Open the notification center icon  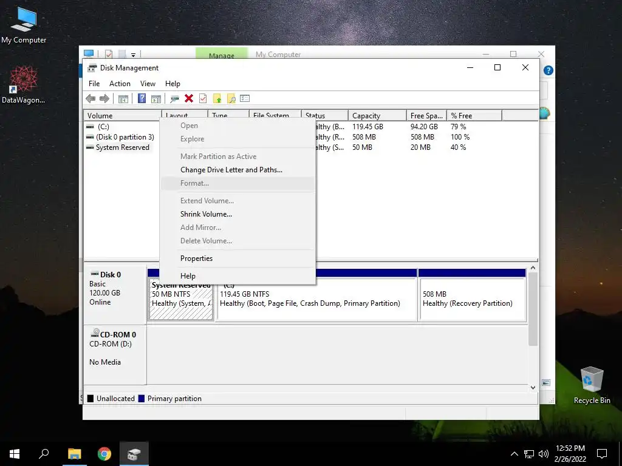(x=602, y=454)
